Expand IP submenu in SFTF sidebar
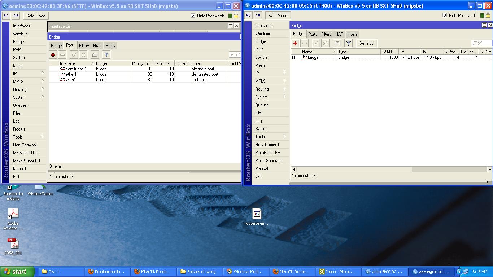 point(43,73)
